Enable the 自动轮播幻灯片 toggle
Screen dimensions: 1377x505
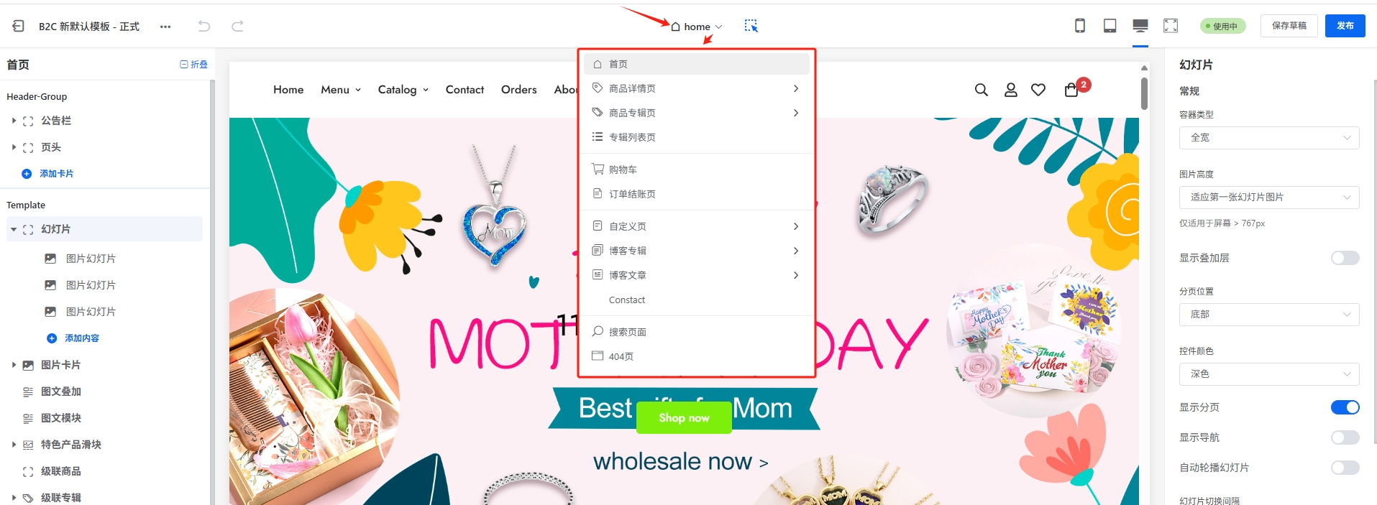click(x=1345, y=468)
